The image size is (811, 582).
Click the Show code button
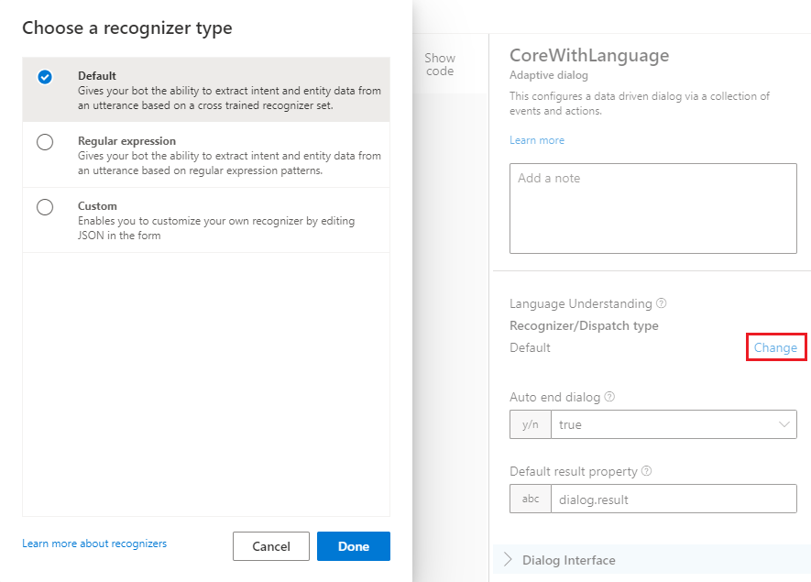440,64
